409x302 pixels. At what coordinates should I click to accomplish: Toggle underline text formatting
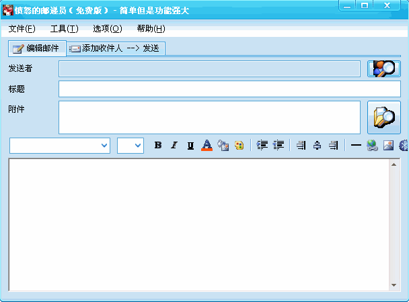coord(190,145)
